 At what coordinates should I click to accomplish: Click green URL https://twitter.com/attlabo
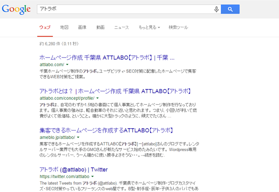64,176
